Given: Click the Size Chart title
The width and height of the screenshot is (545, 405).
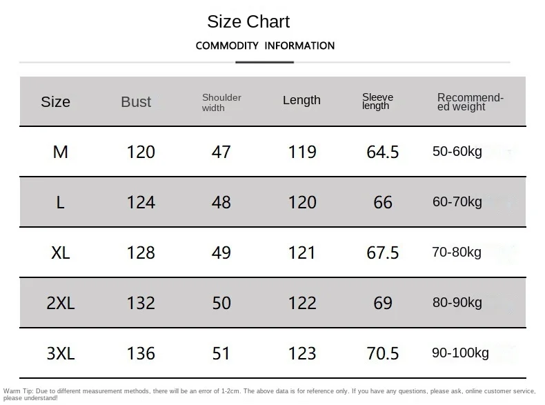Looking at the screenshot, I should pos(248,21).
